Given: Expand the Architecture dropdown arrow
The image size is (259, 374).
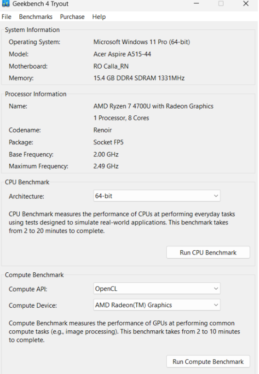Looking at the screenshot, I should (216, 196).
